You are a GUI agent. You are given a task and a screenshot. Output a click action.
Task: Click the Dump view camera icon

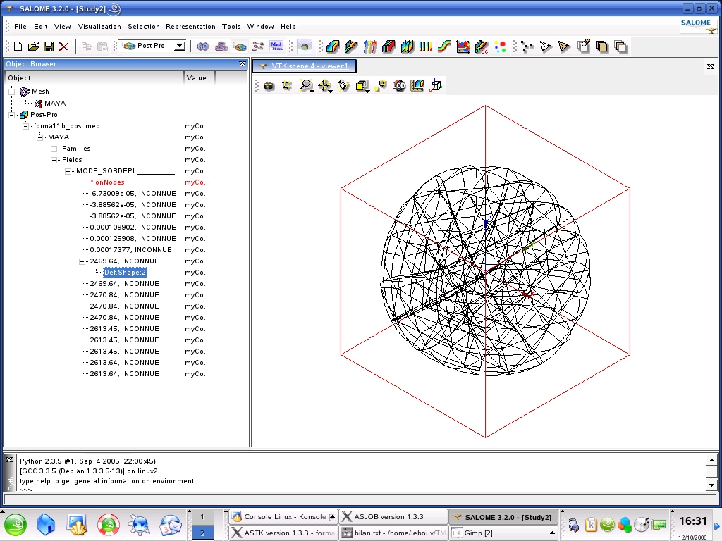pos(269,86)
